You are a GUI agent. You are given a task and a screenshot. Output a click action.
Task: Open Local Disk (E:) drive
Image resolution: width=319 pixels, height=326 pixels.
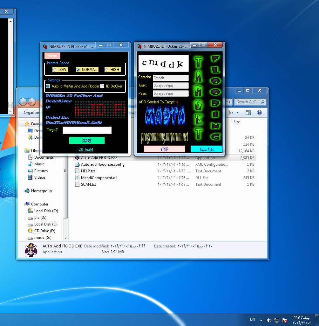(x=46, y=224)
